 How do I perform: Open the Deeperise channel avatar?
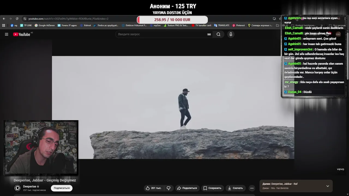pyautogui.click(x=17, y=188)
